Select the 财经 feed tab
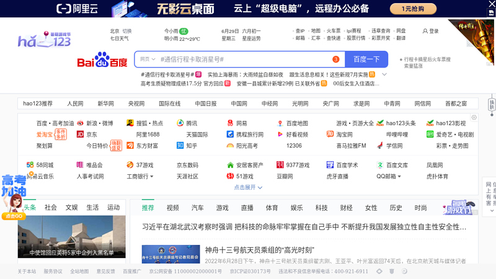The image size is (496, 279). pyautogui.click(x=347, y=208)
